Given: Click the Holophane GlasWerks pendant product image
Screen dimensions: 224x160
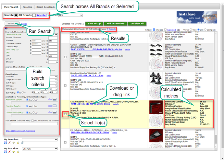Looking at the screenshot, I should point(156,79).
